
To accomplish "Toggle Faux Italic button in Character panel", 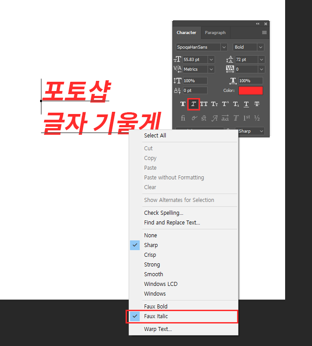I will [193, 104].
